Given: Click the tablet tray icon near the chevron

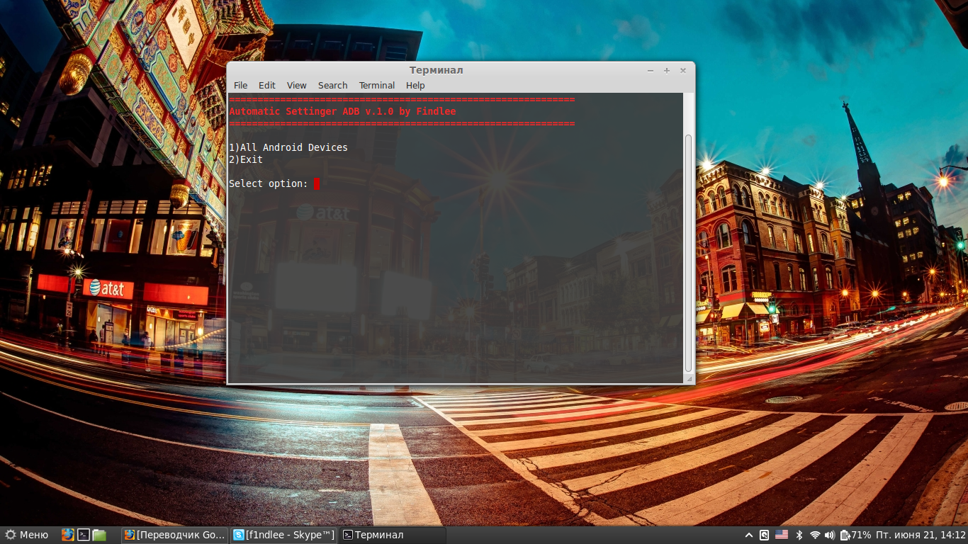Looking at the screenshot, I should 764,535.
